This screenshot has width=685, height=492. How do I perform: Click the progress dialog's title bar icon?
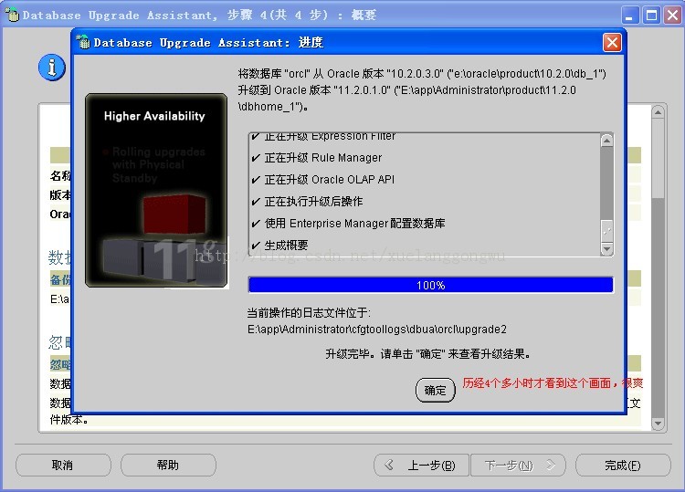coord(83,42)
